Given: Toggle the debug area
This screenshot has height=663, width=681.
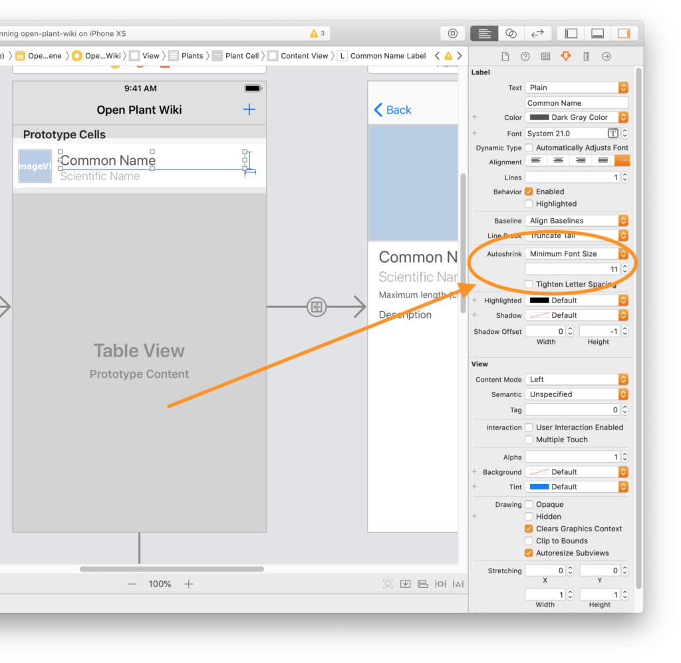Looking at the screenshot, I should (598, 33).
